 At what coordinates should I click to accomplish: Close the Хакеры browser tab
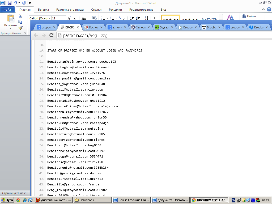click(149, 27)
